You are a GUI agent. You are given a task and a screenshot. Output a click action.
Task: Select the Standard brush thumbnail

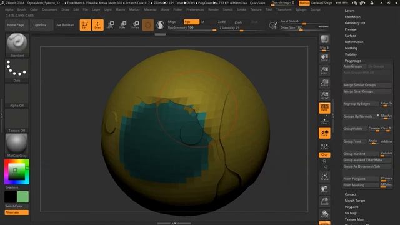click(17, 44)
